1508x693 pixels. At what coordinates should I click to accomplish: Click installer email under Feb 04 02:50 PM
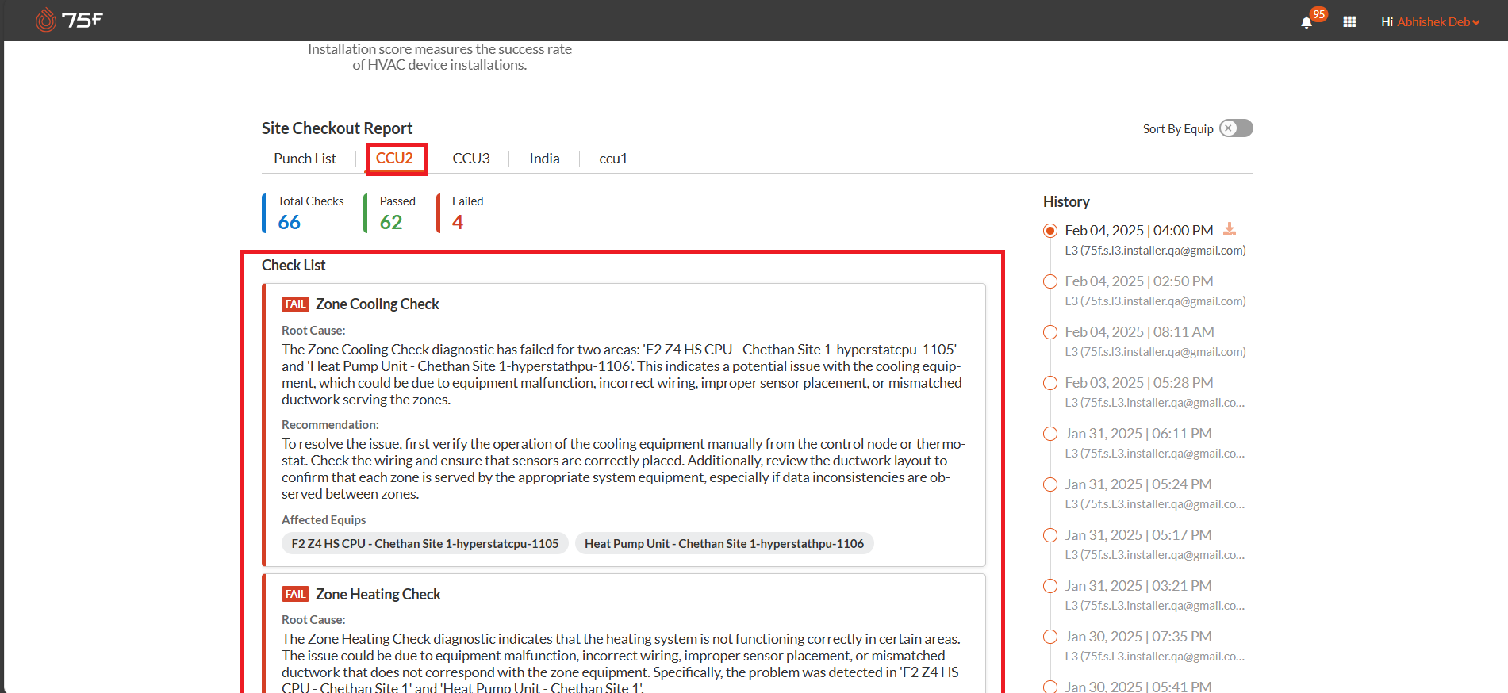pos(1155,301)
